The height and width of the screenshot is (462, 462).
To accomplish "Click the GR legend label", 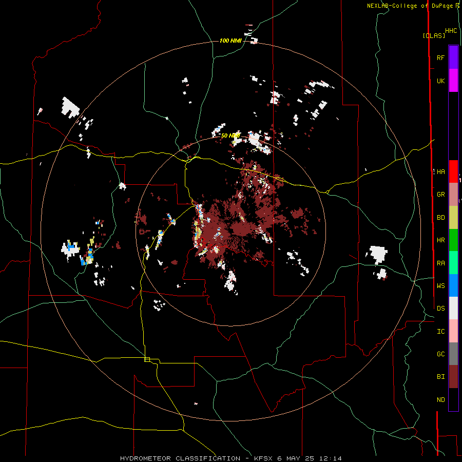I will click(x=440, y=195).
